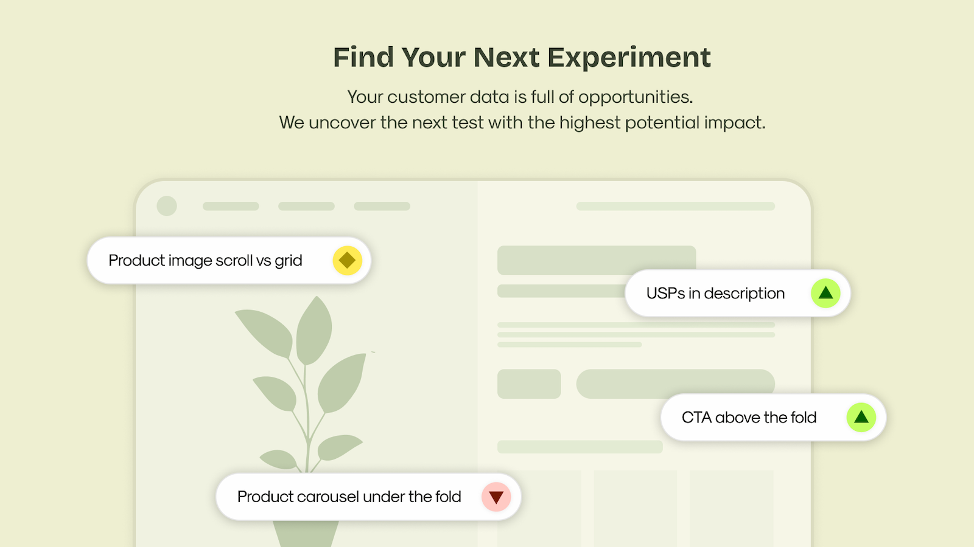Click the second nav placeholder bar
Image resolution: width=974 pixels, height=547 pixels.
tap(306, 206)
